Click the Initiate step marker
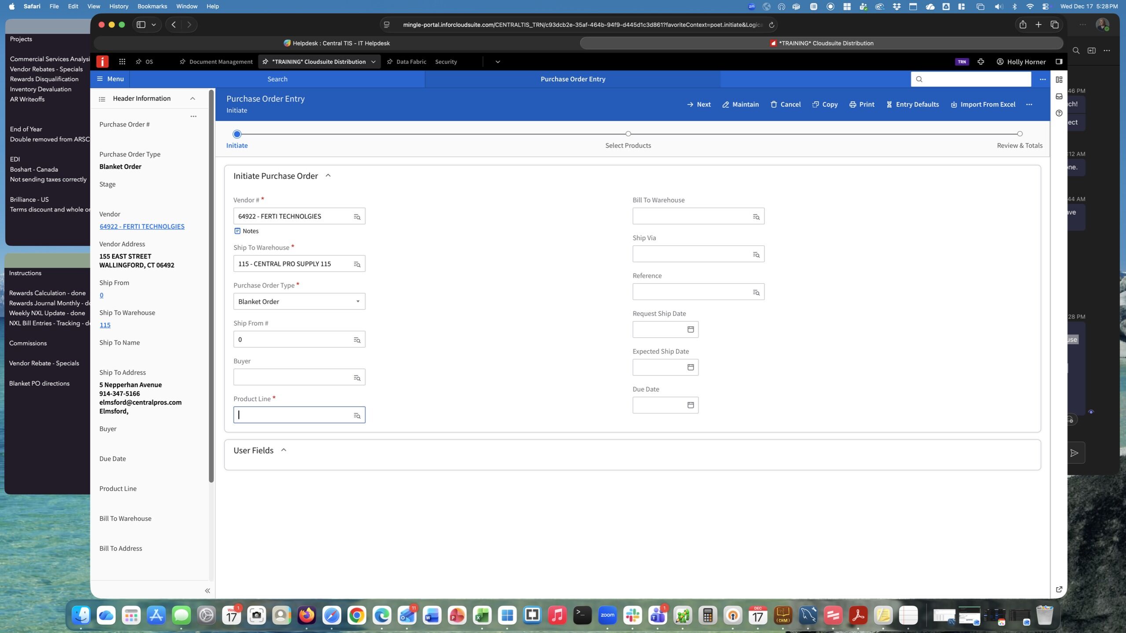Screen dimensions: 1126x633 [237, 134]
